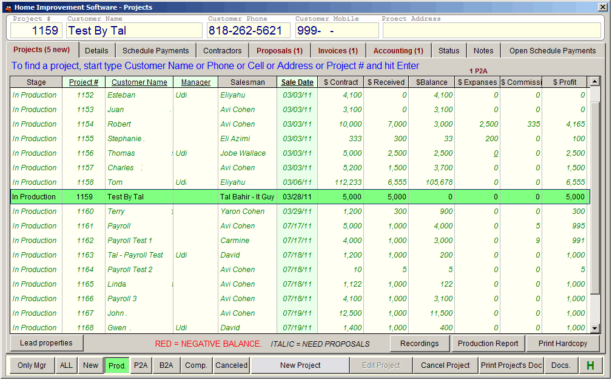Click the New Project button
This screenshot has height=380, width=612.
point(300,365)
